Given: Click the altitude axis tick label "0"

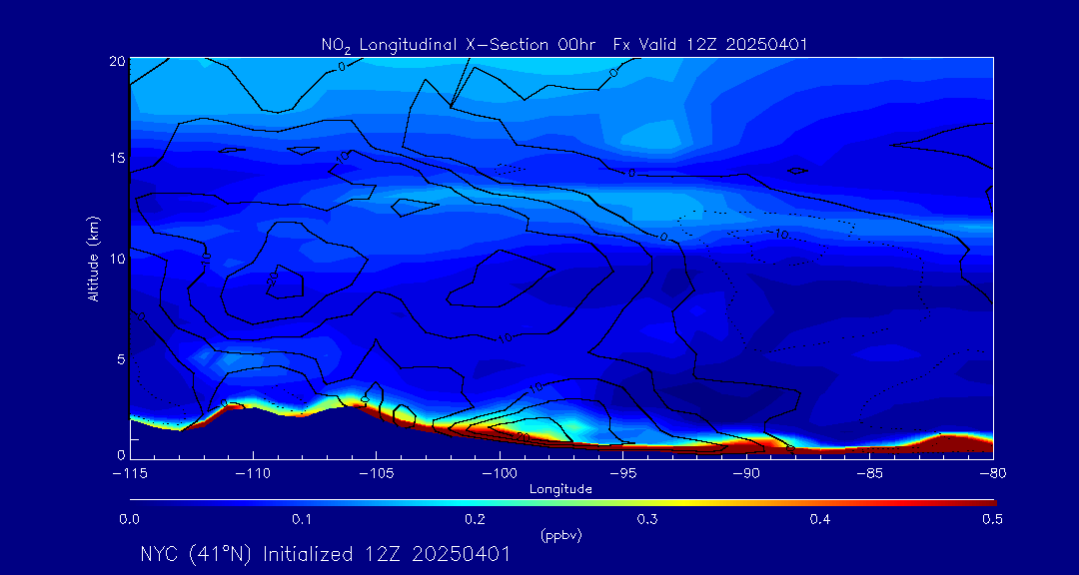Looking at the screenshot, I should [120, 454].
